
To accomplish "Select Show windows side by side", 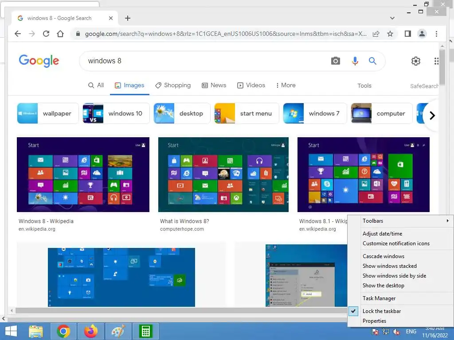I will click(400, 276).
